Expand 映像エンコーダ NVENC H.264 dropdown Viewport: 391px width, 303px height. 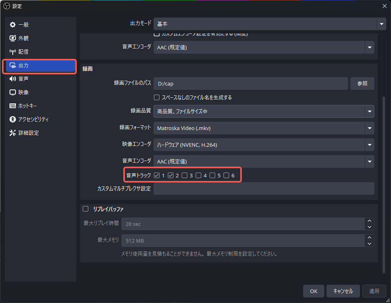[264, 145]
